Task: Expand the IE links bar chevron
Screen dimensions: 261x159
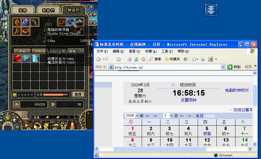Action: (255, 66)
